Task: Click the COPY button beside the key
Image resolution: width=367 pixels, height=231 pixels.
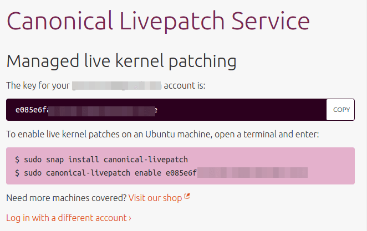Action: tap(341, 110)
